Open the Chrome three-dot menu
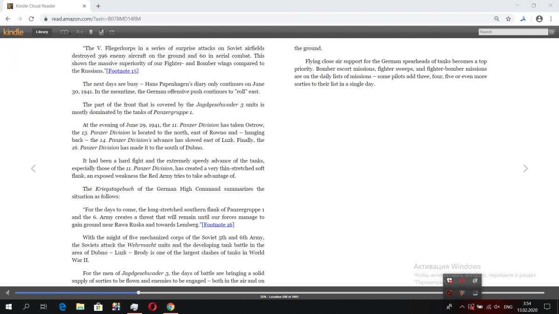Screen dimensions: 559x314 (x=552, y=19)
